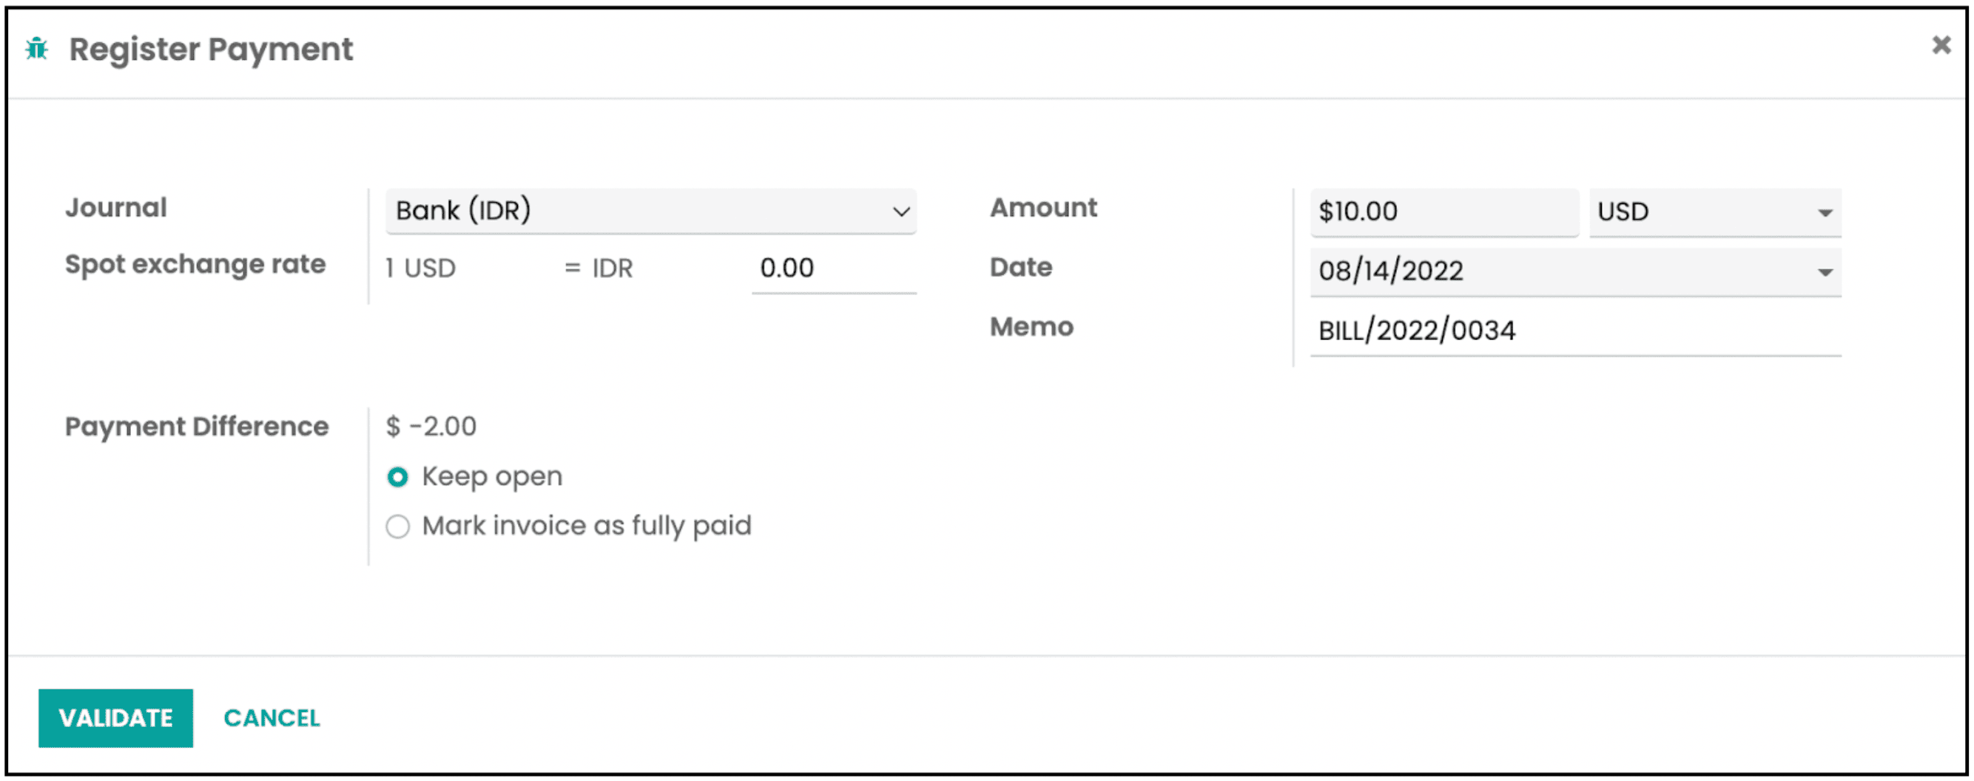Click the Payment Difference label

coord(197,427)
